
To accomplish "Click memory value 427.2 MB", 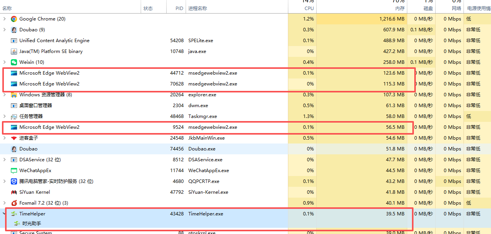I will click(394, 51).
